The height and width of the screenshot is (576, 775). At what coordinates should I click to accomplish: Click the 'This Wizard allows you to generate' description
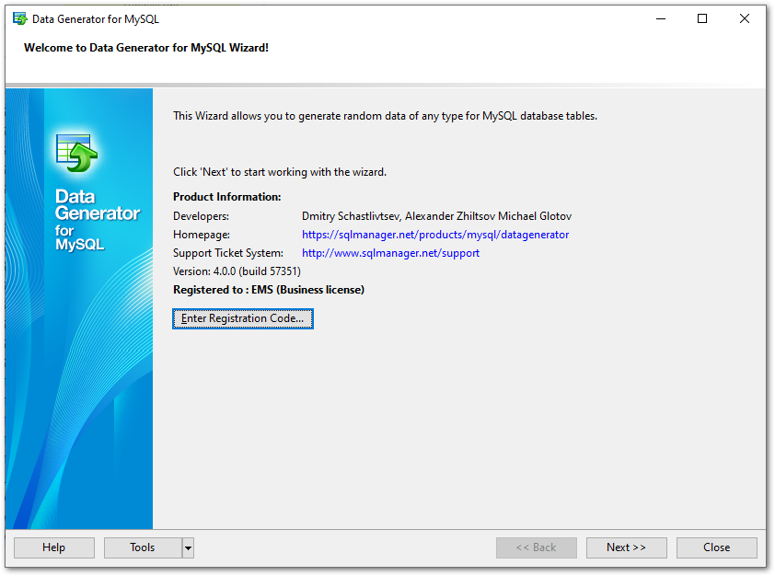pos(385,116)
